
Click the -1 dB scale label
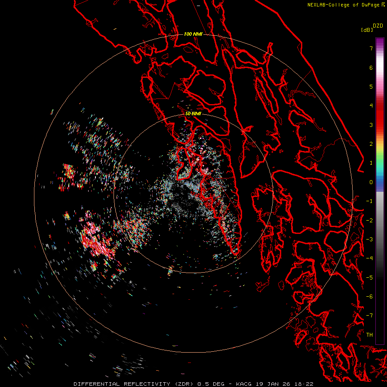click(369, 201)
